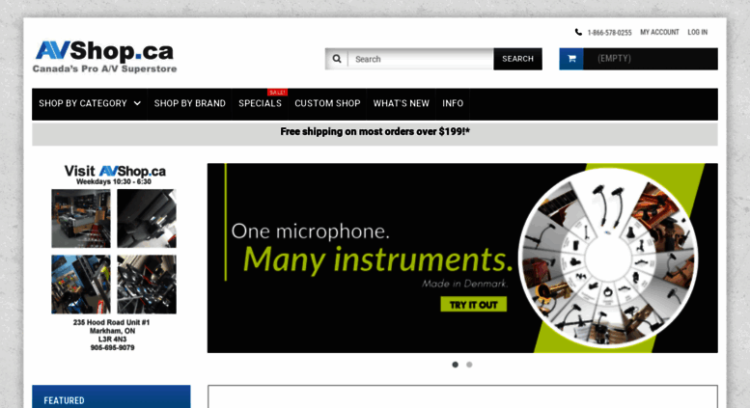Go to the AVShop.ca logo homepage
Viewport: 750px width, 408px height.
pyautogui.click(x=105, y=57)
